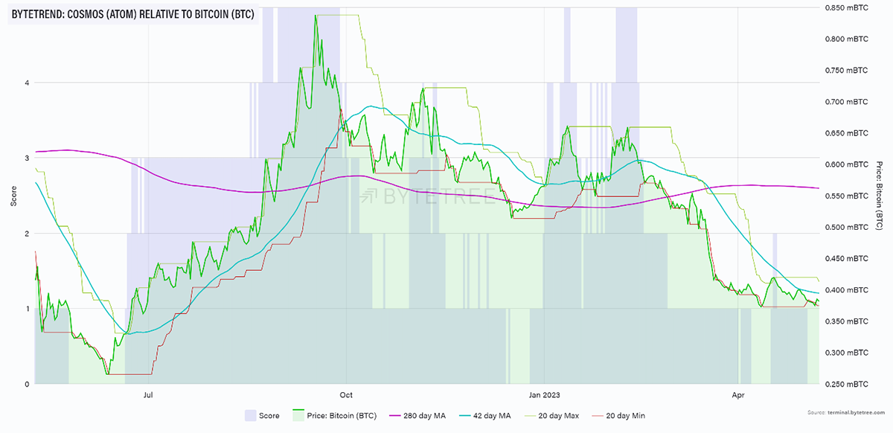This screenshot has width=893, height=433.
Task: Click the Price: Bitcoin (BTC) axis title
Action: click(880, 196)
